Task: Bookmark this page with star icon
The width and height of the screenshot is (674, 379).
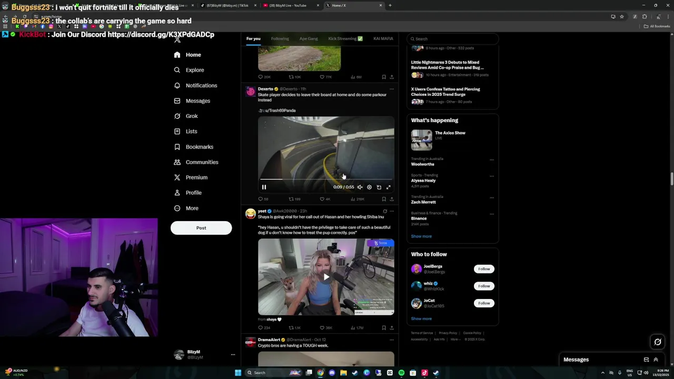Action: [x=622, y=16]
